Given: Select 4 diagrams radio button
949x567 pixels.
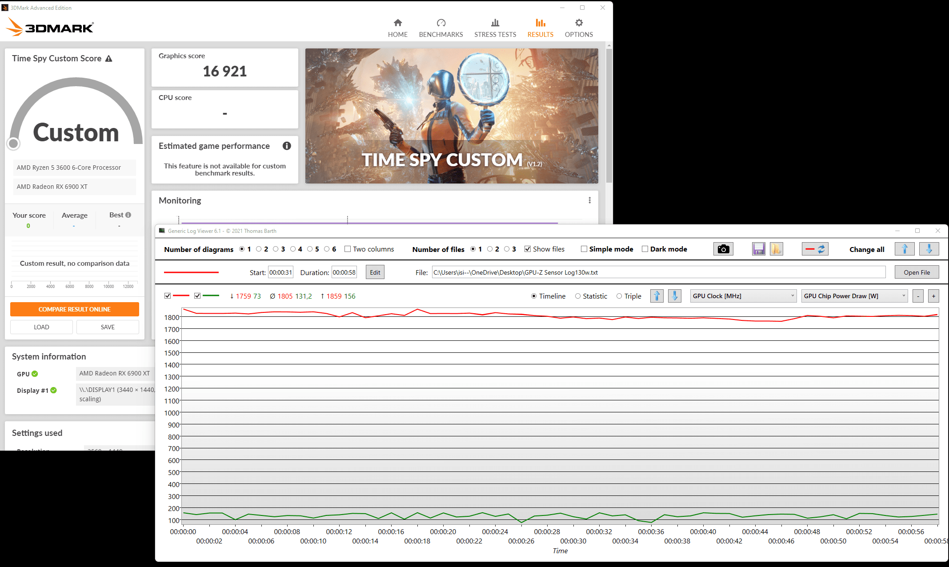Looking at the screenshot, I should pos(293,249).
